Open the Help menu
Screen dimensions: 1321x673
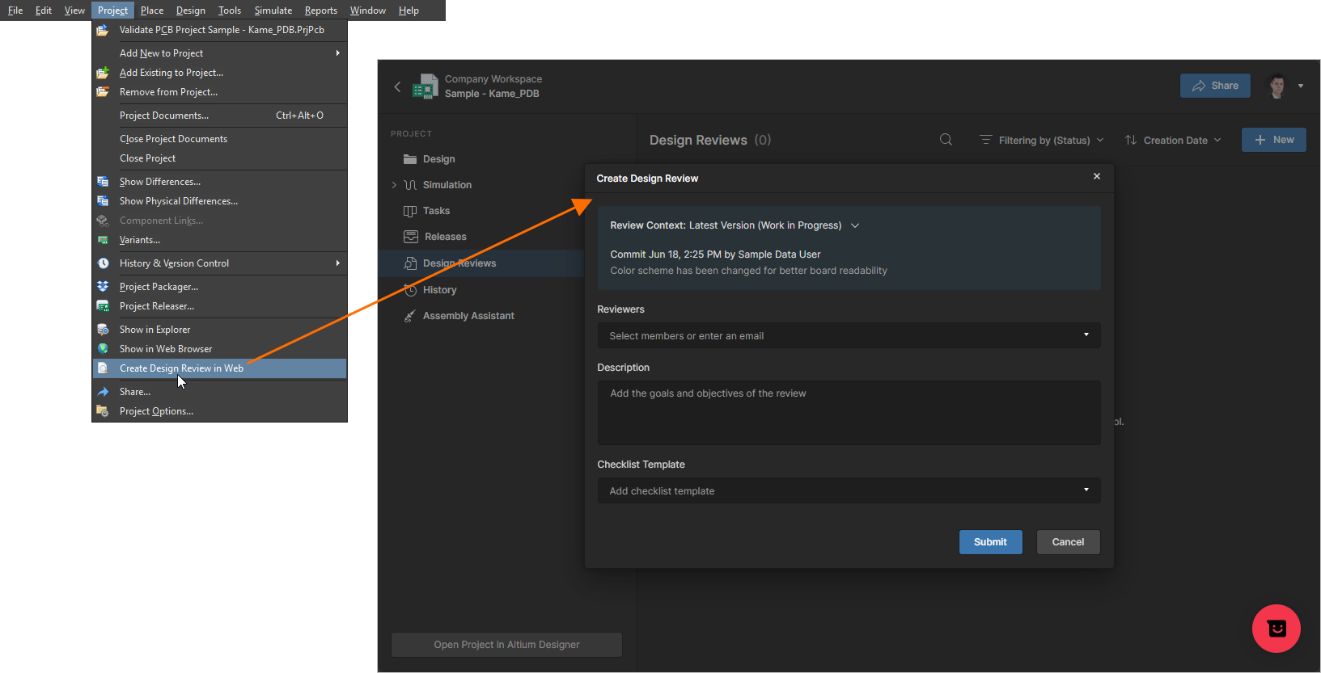tap(409, 11)
